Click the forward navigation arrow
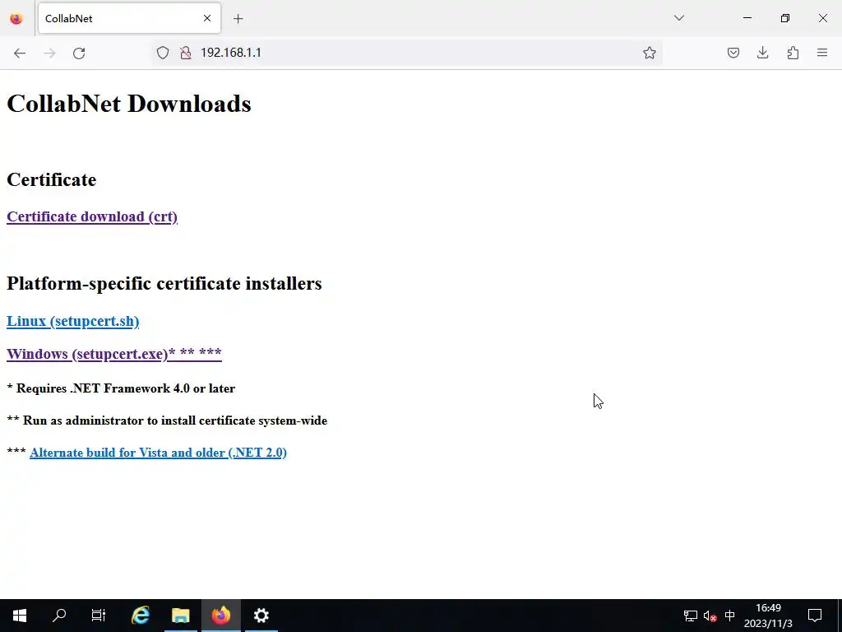The width and height of the screenshot is (842, 632). click(x=49, y=53)
